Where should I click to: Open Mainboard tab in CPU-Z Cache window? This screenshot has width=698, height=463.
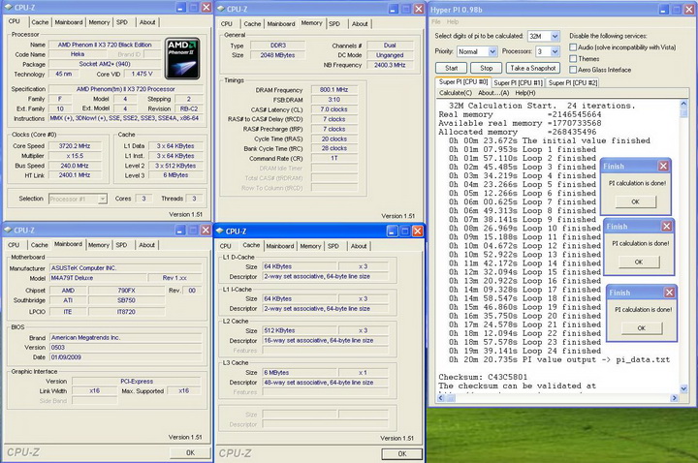click(x=280, y=246)
